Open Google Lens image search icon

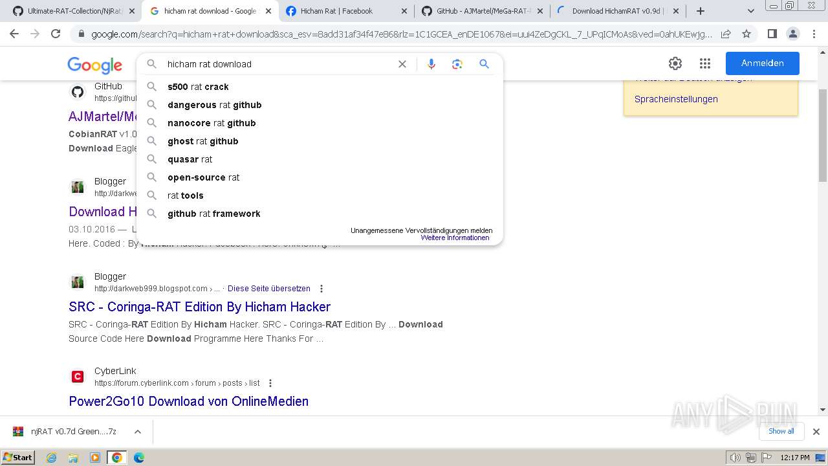(x=457, y=64)
